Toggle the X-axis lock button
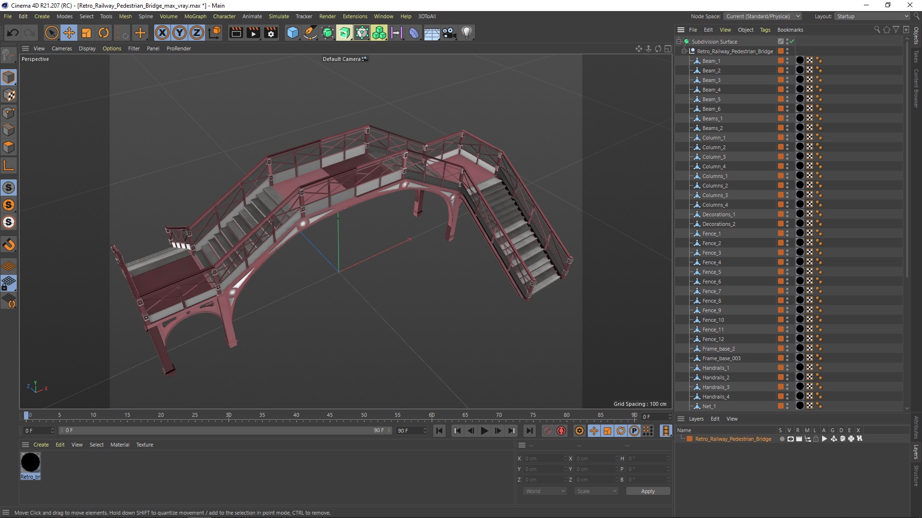This screenshot has height=518, width=922. tap(162, 33)
